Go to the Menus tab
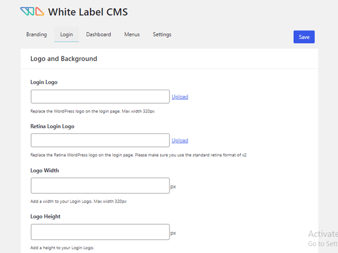Image resolution: width=338 pixels, height=253 pixels. pyautogui.click(x=132, y=34)
